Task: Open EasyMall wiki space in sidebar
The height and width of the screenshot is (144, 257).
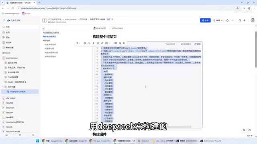Action: pyautogui.click(x=9, y=103)
